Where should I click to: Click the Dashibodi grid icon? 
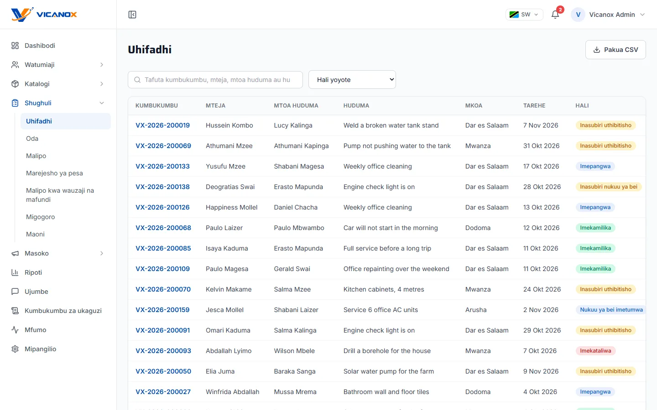(15, 46)
